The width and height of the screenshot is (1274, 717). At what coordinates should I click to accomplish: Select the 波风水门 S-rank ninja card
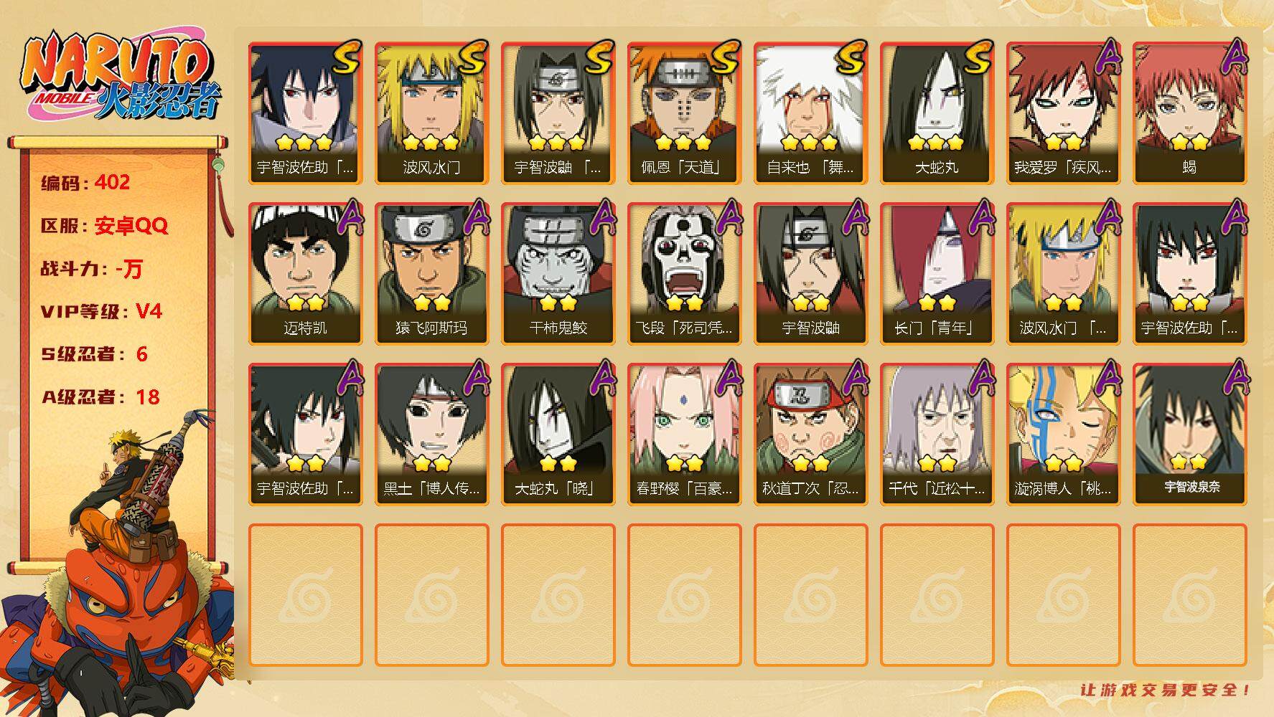(431, 113)
